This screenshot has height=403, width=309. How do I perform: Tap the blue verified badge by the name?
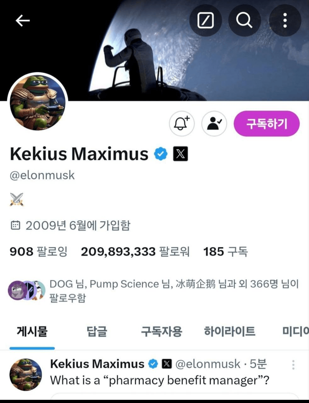160,154
